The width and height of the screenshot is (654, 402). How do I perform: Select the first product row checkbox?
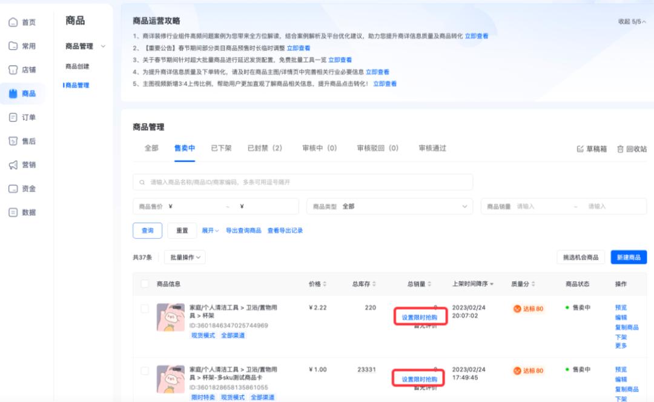(x=144, y=307)
